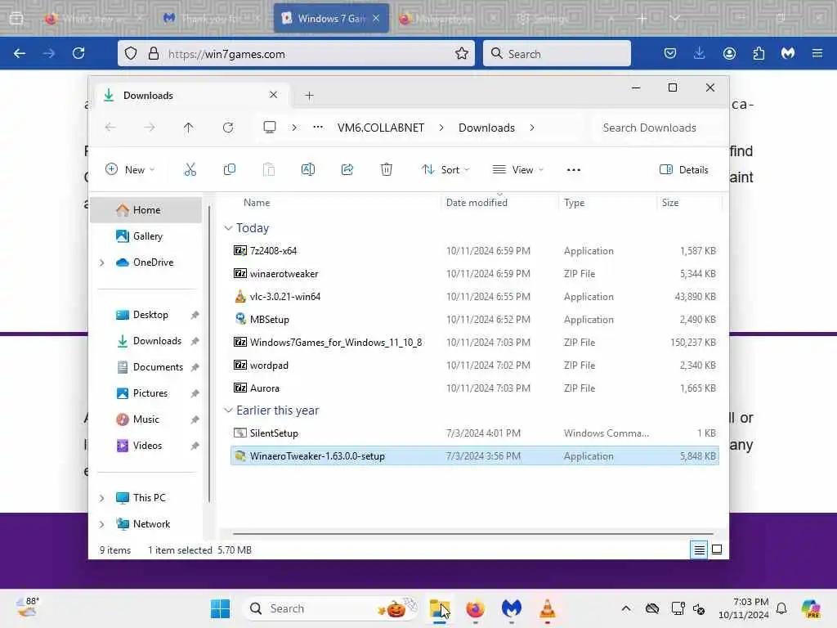The width and height of the screenshot is (837, 628).
Task: Click the Explorer back arrow
Action: (110, 128)
